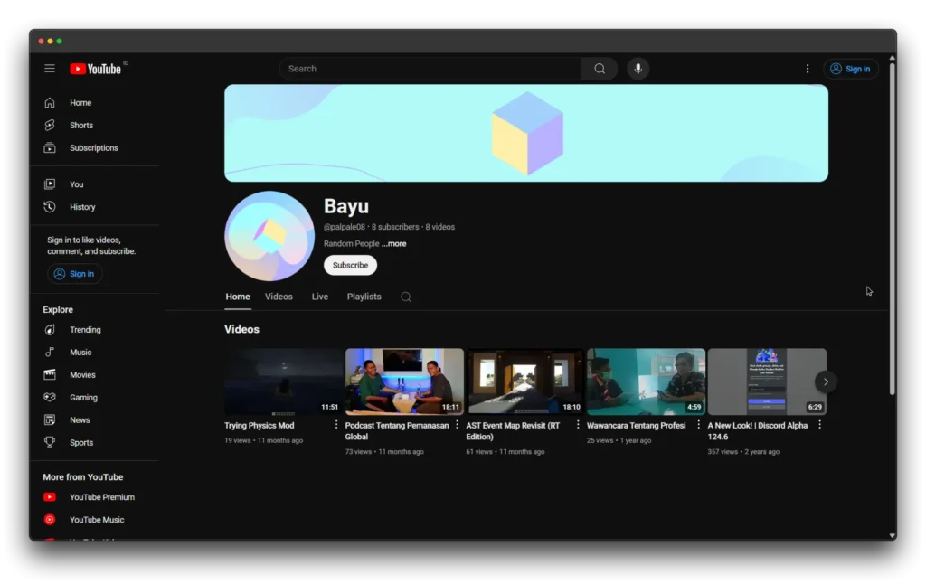This screenshot has width=926, height=584.
Task: Open options menu for A New Look Discord Alpha
Action: [819, 425]
